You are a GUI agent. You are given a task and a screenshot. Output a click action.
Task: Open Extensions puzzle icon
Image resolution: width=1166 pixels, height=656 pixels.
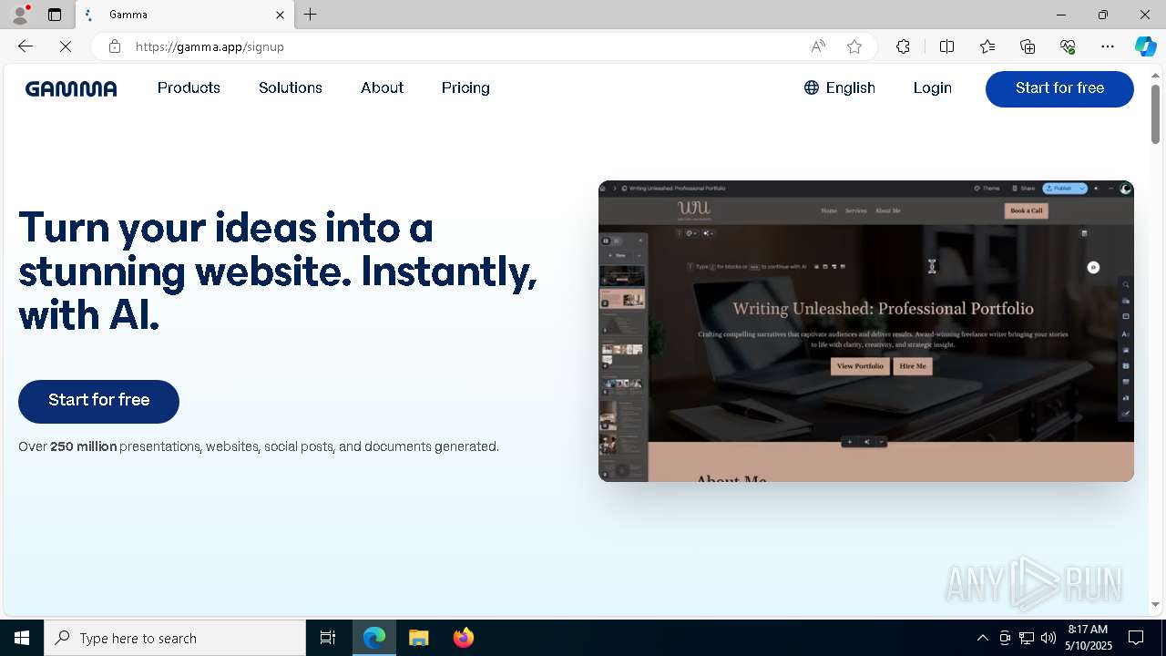[903, 46]
